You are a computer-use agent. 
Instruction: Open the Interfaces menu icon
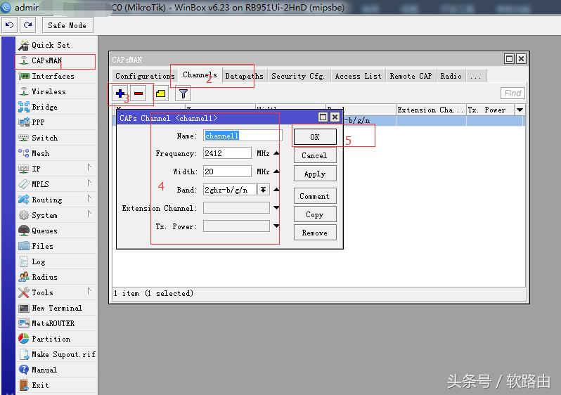pos(24,76)
